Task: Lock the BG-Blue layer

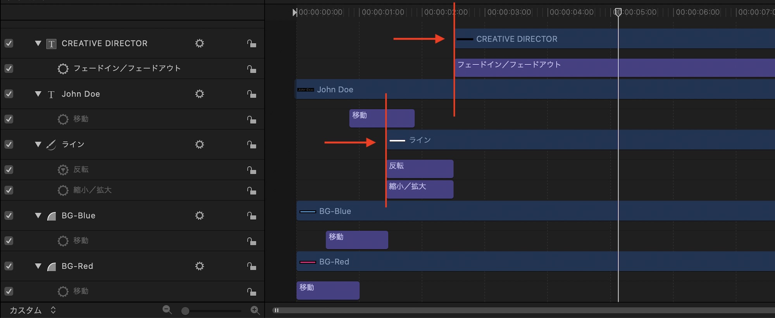Action: pyautogui.click(x=252, y=216)
